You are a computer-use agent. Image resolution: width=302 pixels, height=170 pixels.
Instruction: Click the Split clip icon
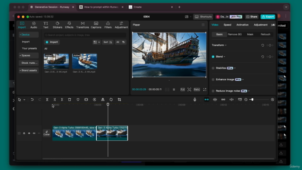coord(47,100)
